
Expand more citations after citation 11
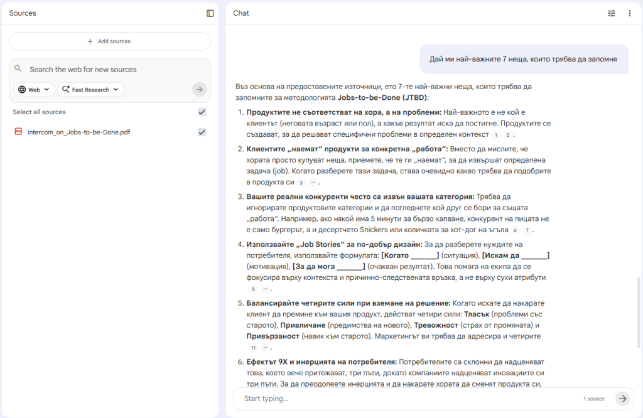coord(265,347)
